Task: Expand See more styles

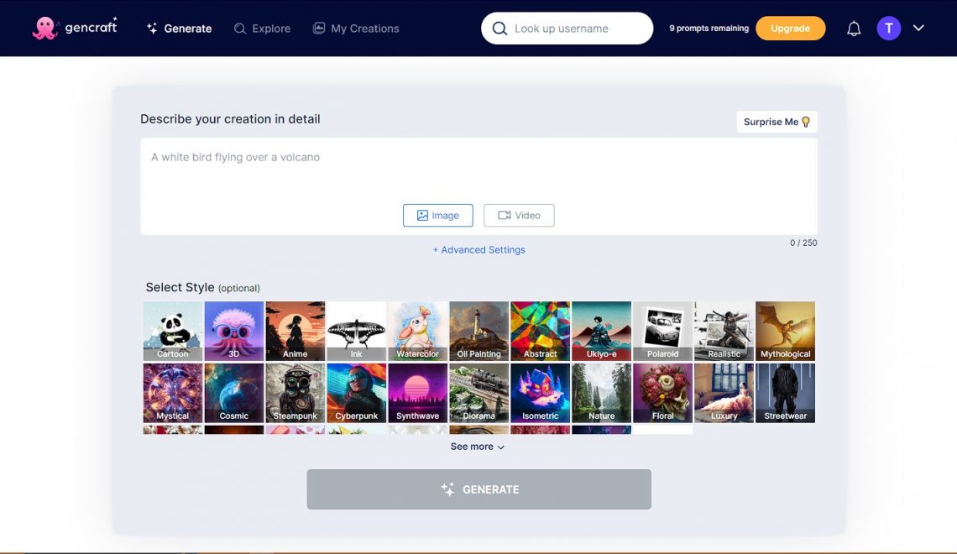Action: 478,447
